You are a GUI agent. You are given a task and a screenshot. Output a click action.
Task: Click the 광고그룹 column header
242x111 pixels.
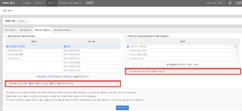click(x=91, y=42)
